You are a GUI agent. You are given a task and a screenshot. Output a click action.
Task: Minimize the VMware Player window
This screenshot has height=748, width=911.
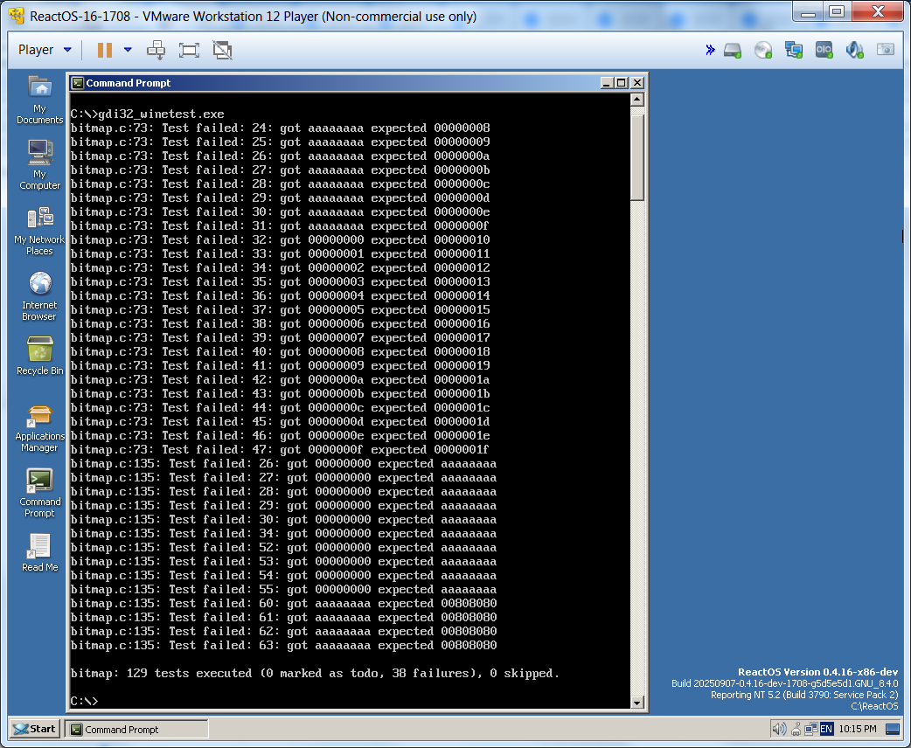pos(808,11)
